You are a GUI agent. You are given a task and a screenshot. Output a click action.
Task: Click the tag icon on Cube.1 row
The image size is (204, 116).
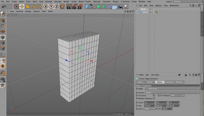tap(157, 12)
